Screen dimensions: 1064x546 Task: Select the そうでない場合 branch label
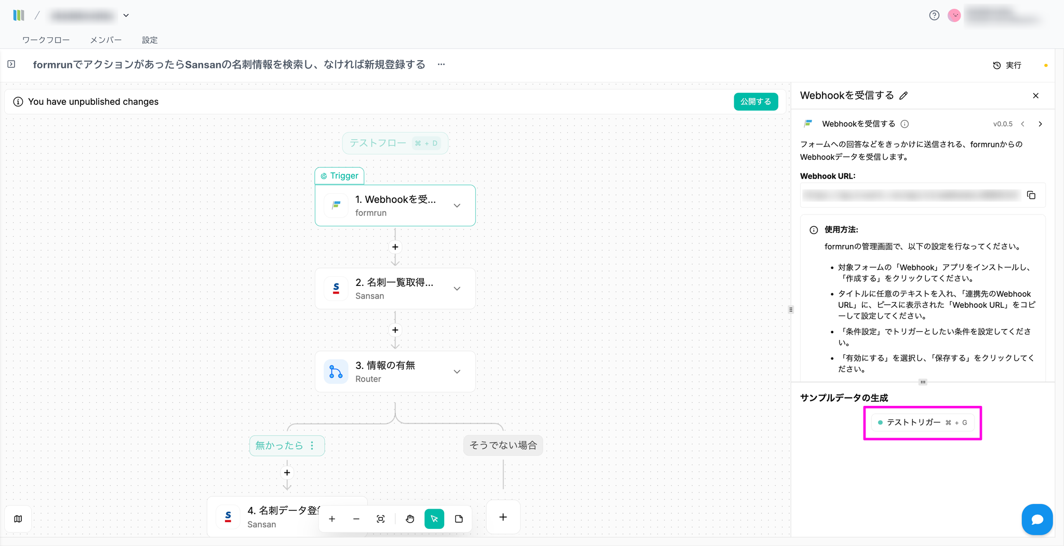503,445
